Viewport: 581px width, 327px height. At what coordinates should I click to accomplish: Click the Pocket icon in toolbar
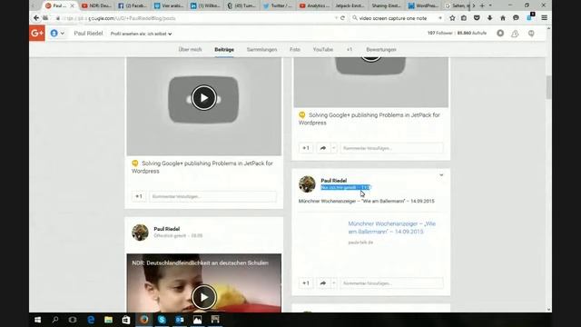[477, 18]
